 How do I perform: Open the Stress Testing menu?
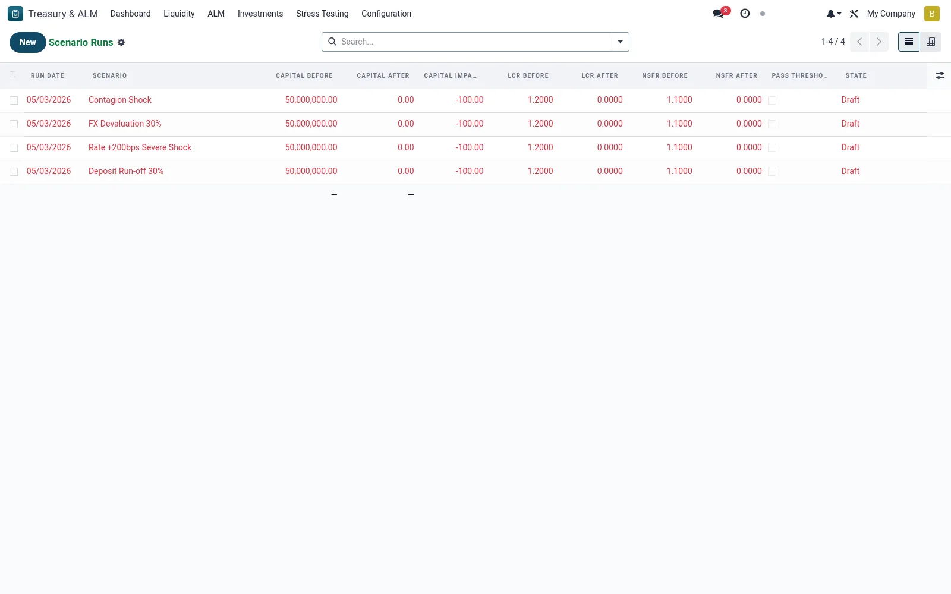(322, 14)
